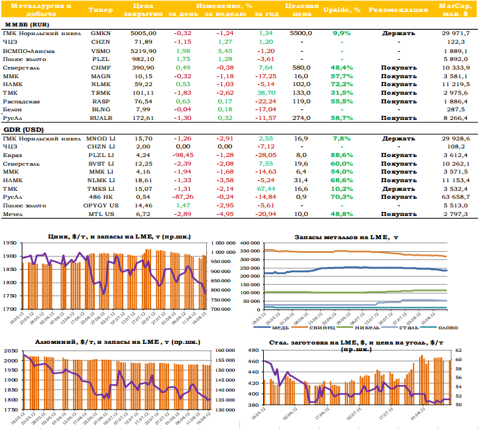The width and height of the screenshot is (480, 430).
Task: Click the aluminium chart title
Action: [x=117, y=342]
